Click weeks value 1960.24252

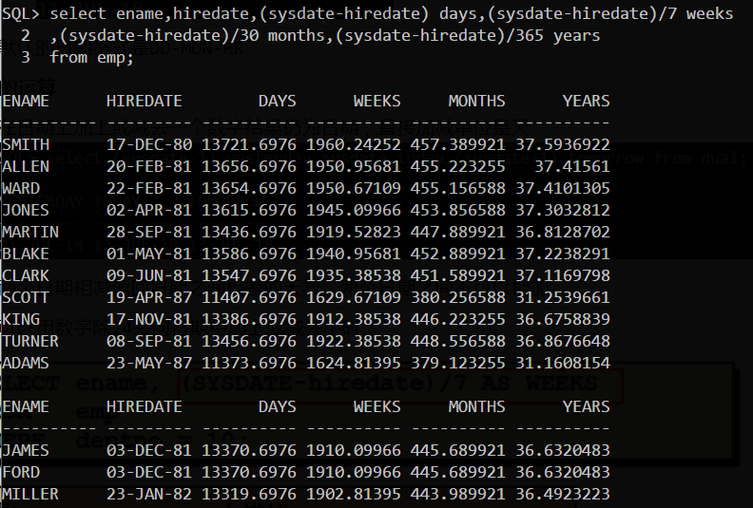354,144
